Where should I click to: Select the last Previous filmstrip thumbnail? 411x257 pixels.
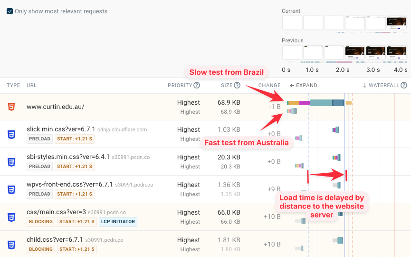click(x=397, y=52)
